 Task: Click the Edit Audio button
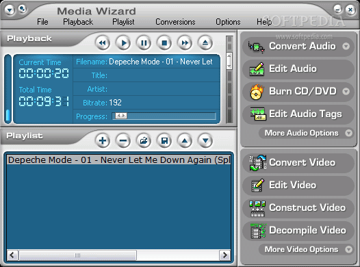point(298,69)
